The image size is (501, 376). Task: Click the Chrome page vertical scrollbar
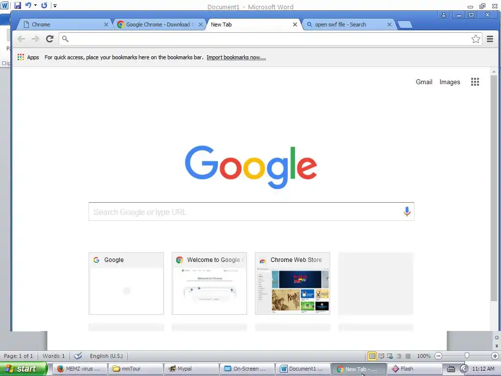point(494,188)
